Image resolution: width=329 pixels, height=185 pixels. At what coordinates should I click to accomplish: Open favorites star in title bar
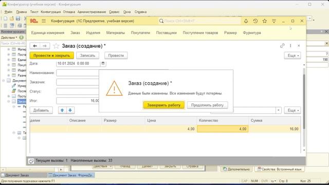(265, 21)
